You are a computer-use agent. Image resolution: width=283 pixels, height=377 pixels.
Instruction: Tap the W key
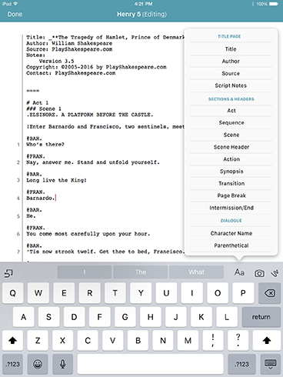[x=38, y=293]
